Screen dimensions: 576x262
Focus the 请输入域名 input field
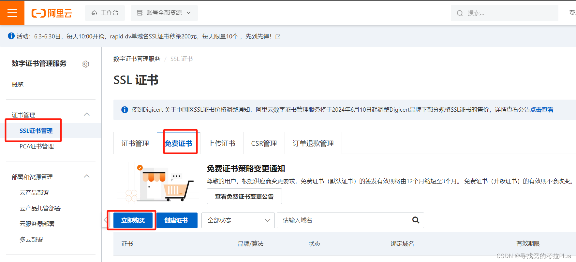click(342, 220)
